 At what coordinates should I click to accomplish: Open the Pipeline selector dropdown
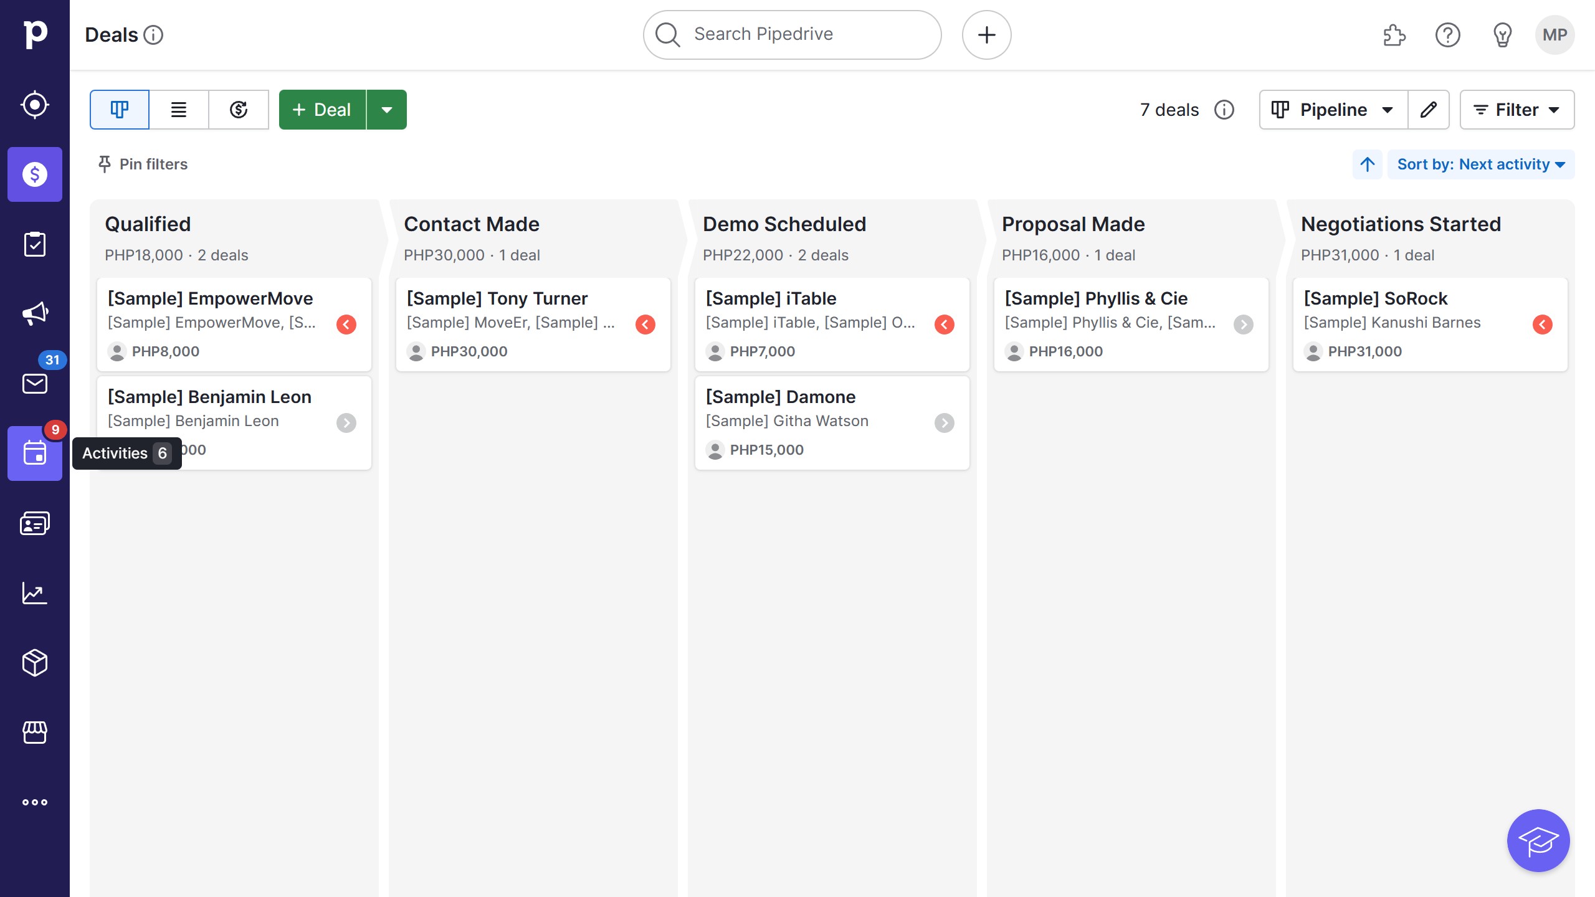(1332, 110)
